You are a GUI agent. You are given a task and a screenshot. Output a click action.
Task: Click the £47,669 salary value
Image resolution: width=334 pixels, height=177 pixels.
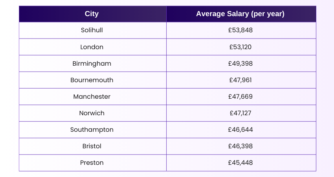click(x=240, y=96)
